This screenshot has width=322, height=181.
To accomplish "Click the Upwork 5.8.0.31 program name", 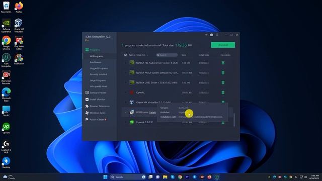I will tap(144, 122).
